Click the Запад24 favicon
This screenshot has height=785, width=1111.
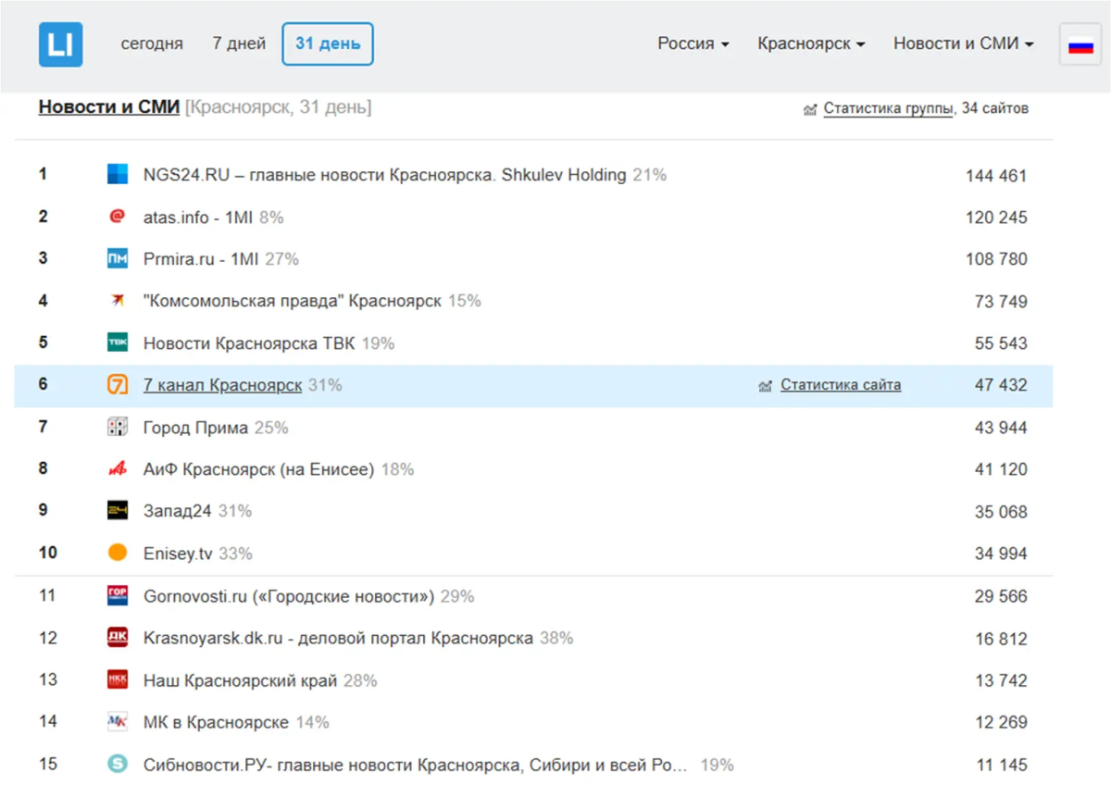118,511
